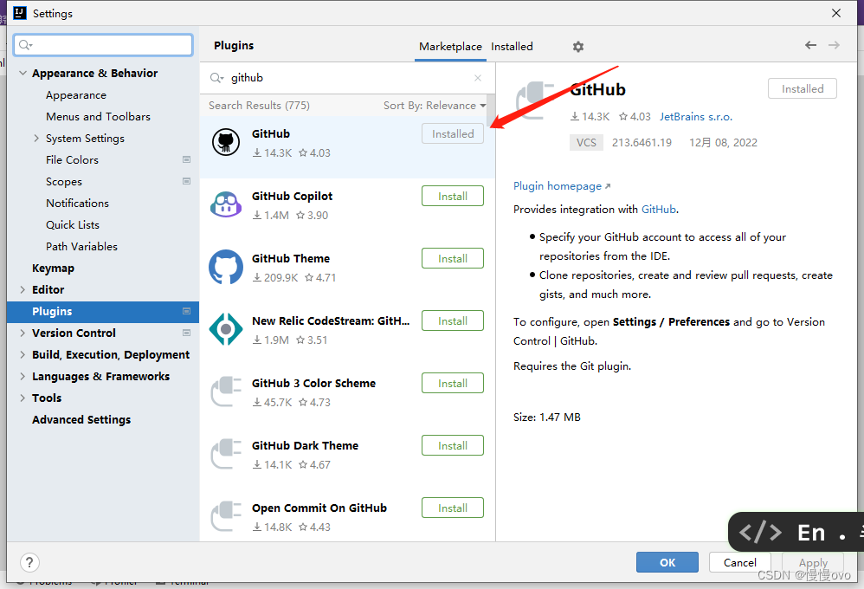Click the project-level icon beside Scopes
Image resolution: width=864 pixels, height=589 pixels.
point(186,181)
